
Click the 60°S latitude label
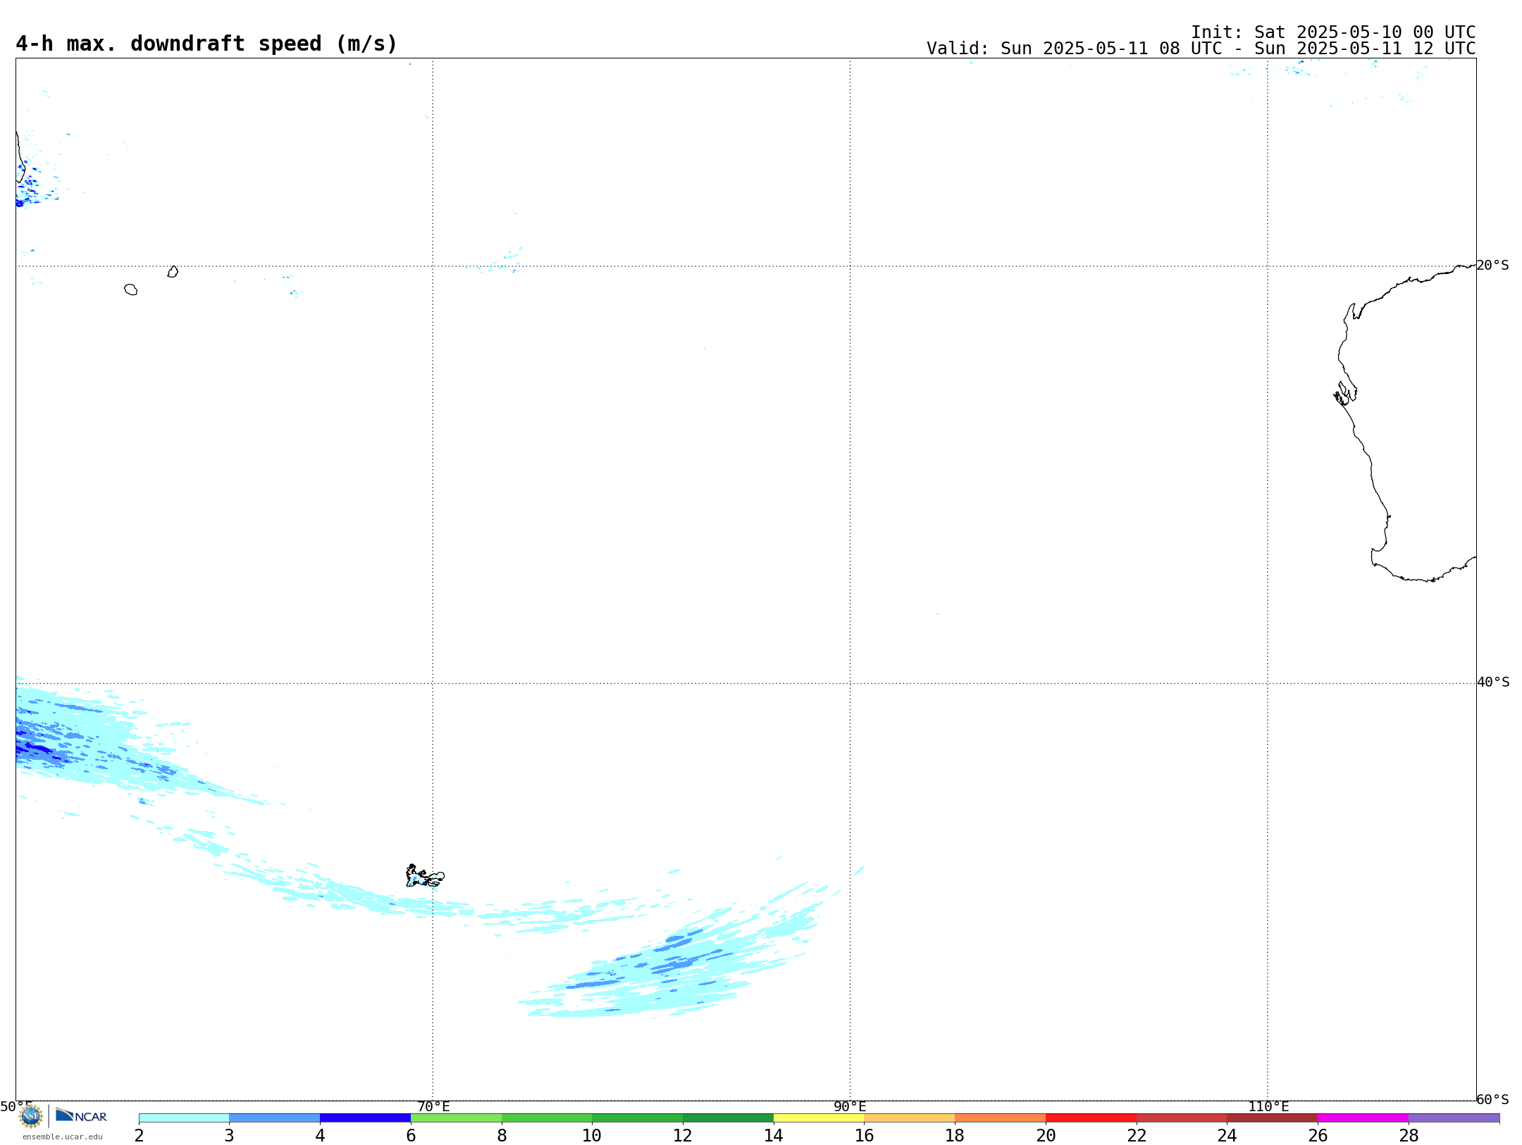pyautogui.click(x=1493, y=1099)
